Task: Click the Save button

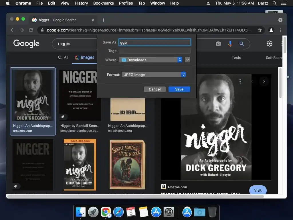Action: 179,89
